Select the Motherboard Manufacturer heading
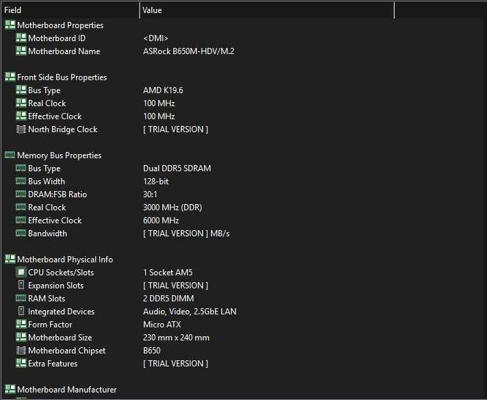The image size is (487, 400). (66, 390)
